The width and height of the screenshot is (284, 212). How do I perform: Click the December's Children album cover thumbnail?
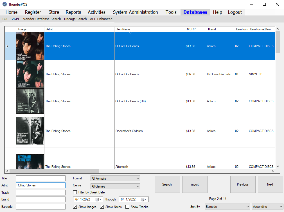point(30,131)
